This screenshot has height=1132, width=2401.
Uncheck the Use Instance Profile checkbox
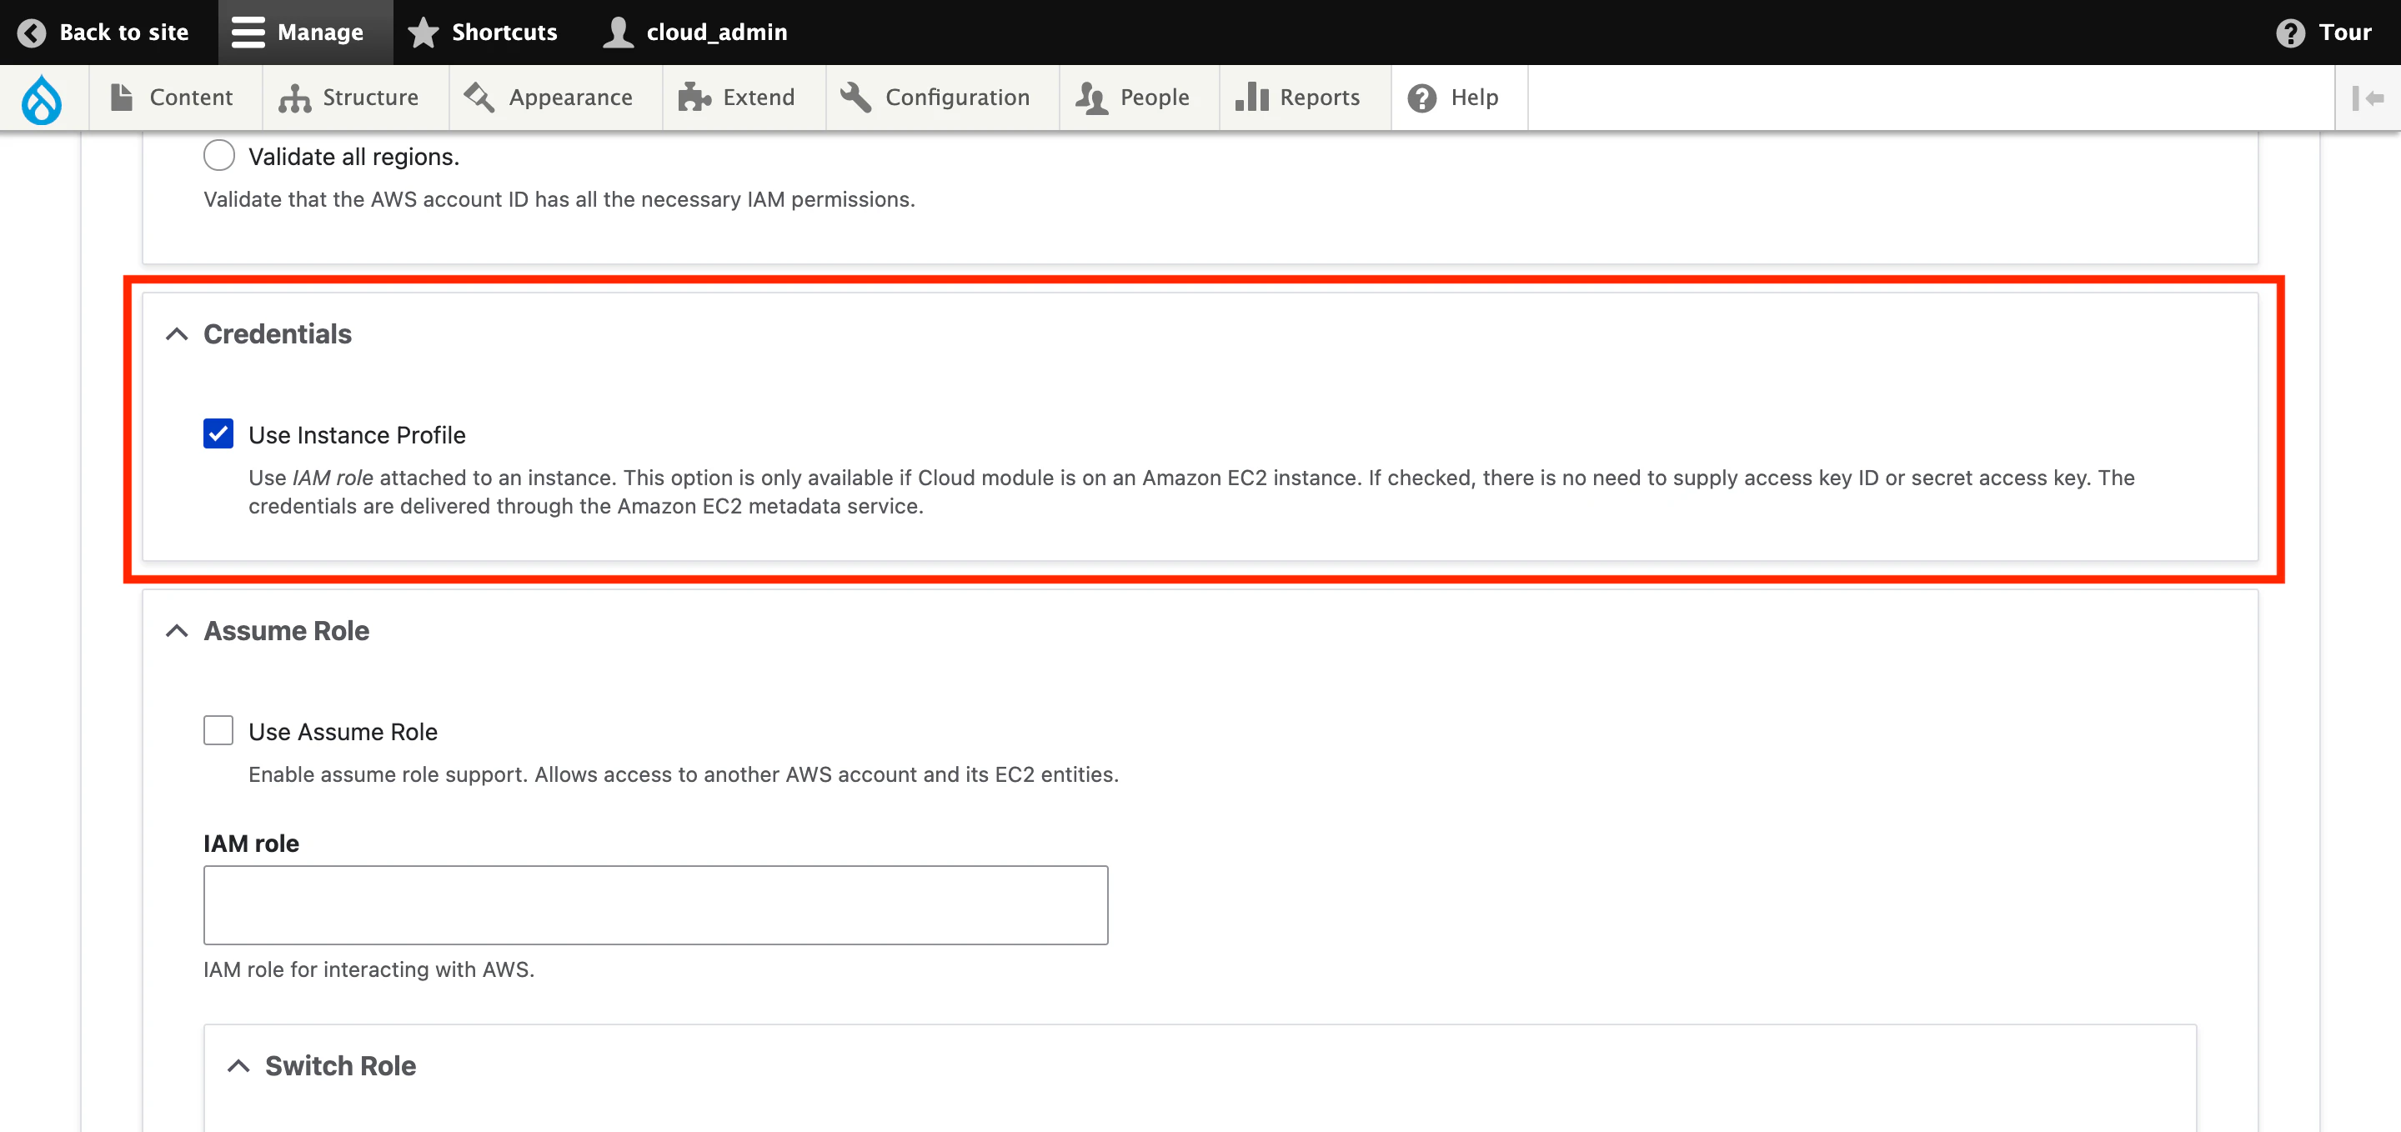(218, 434)
